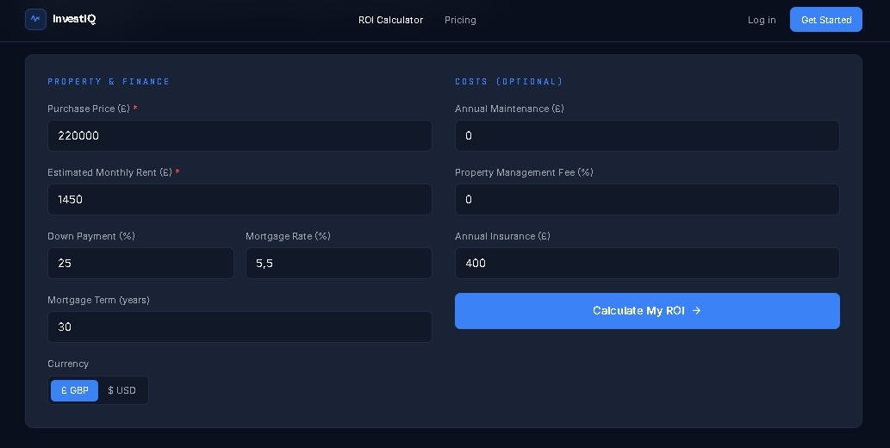Viewport: 890px width, 448px height.
Task: Click the 'Mortgage Term (years)' label
Action: 99,300
